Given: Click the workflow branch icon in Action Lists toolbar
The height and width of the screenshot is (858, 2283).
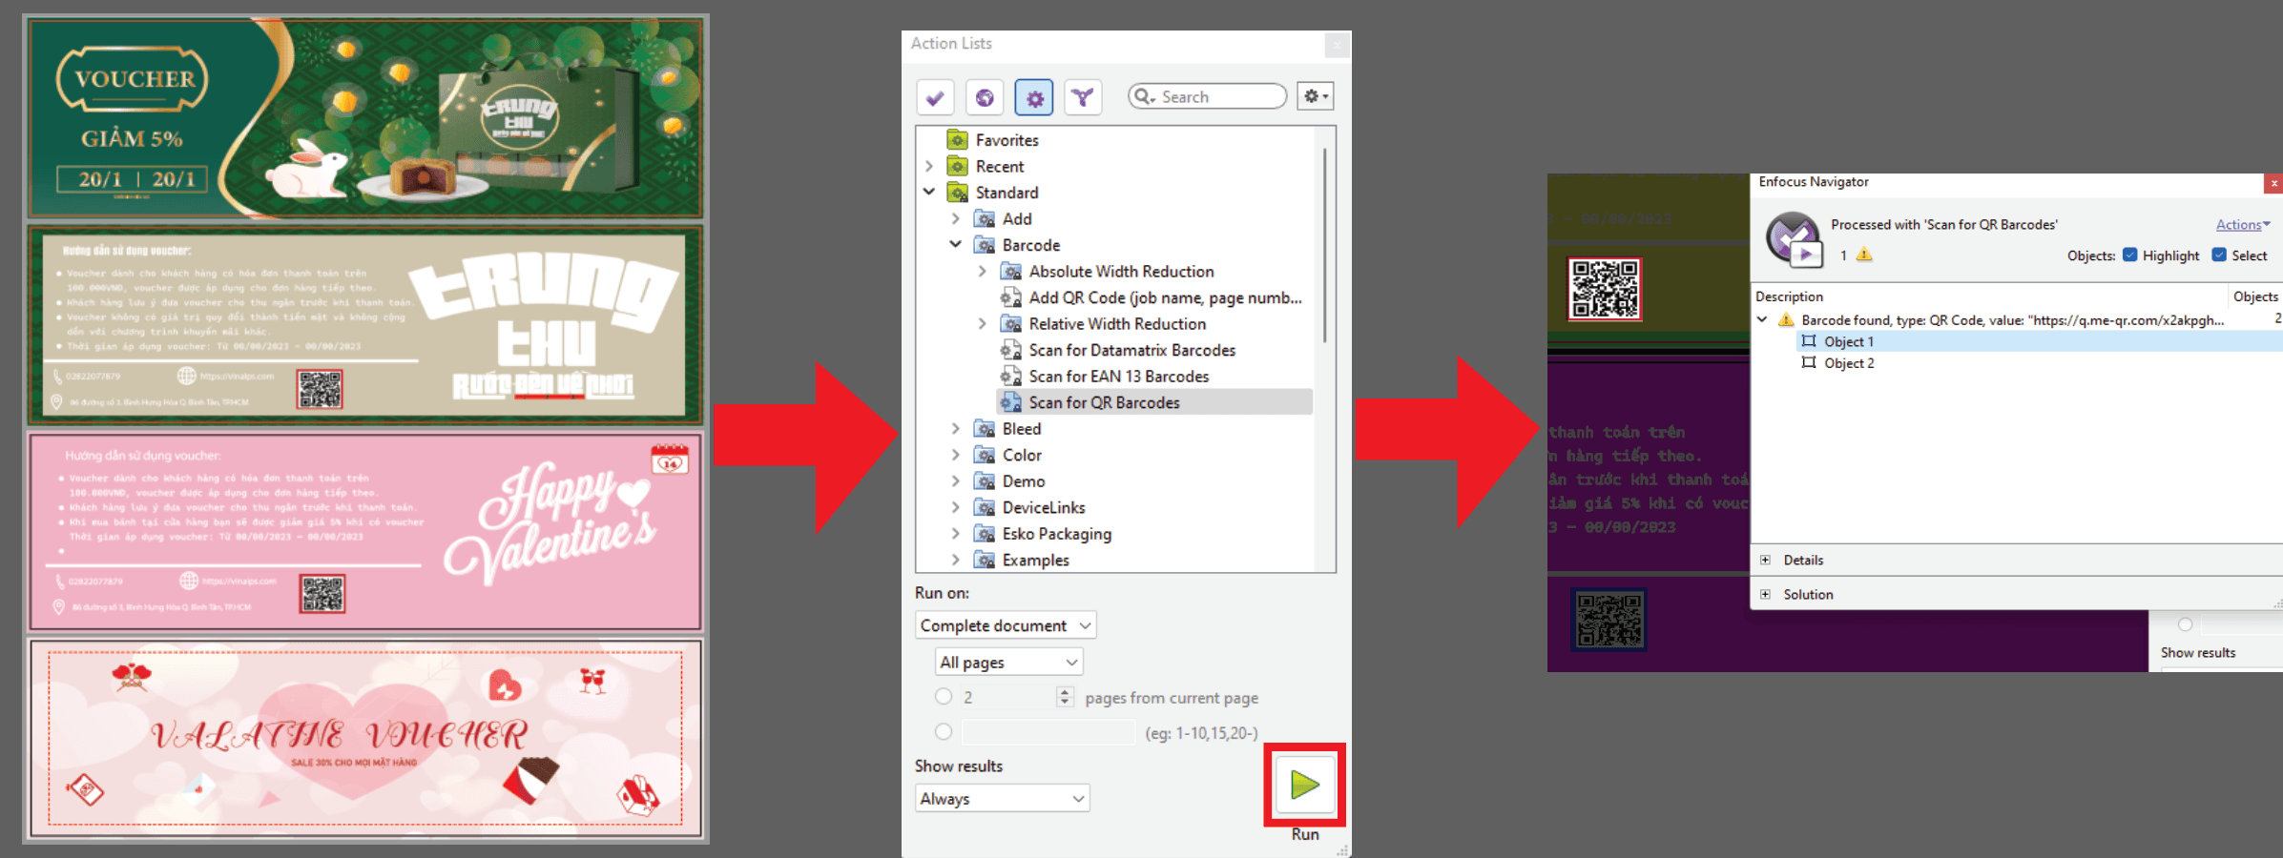Looking at the screenshot, I should pyautogui.click(x=1083, y=96).
